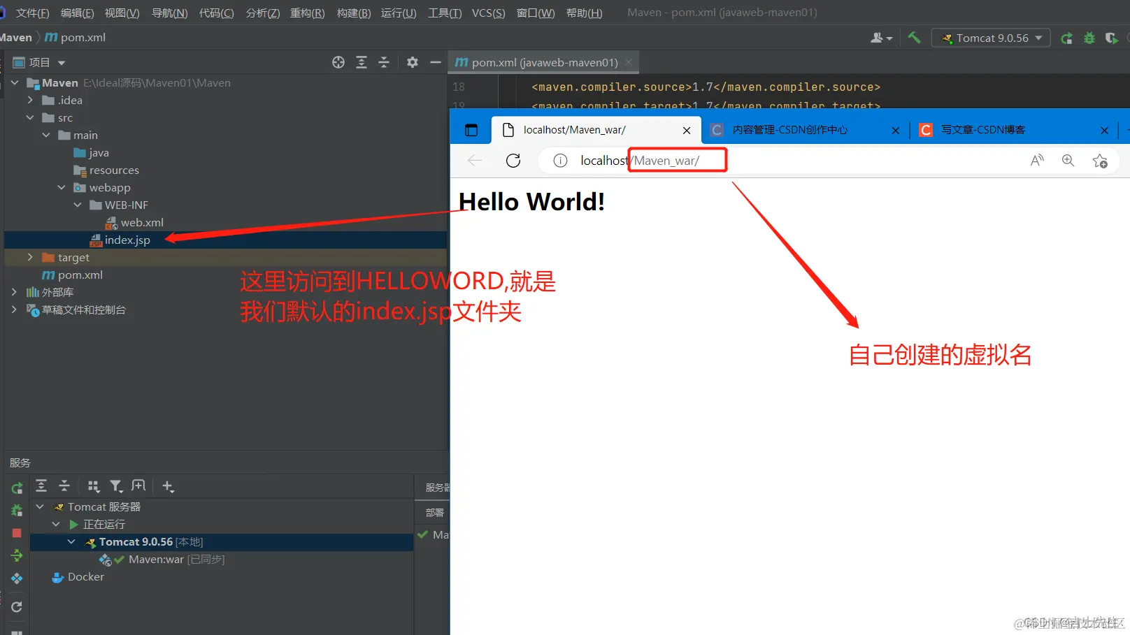Collapse the WEB-INF folder
The image size is (1130, 635).
pos(78,205)
